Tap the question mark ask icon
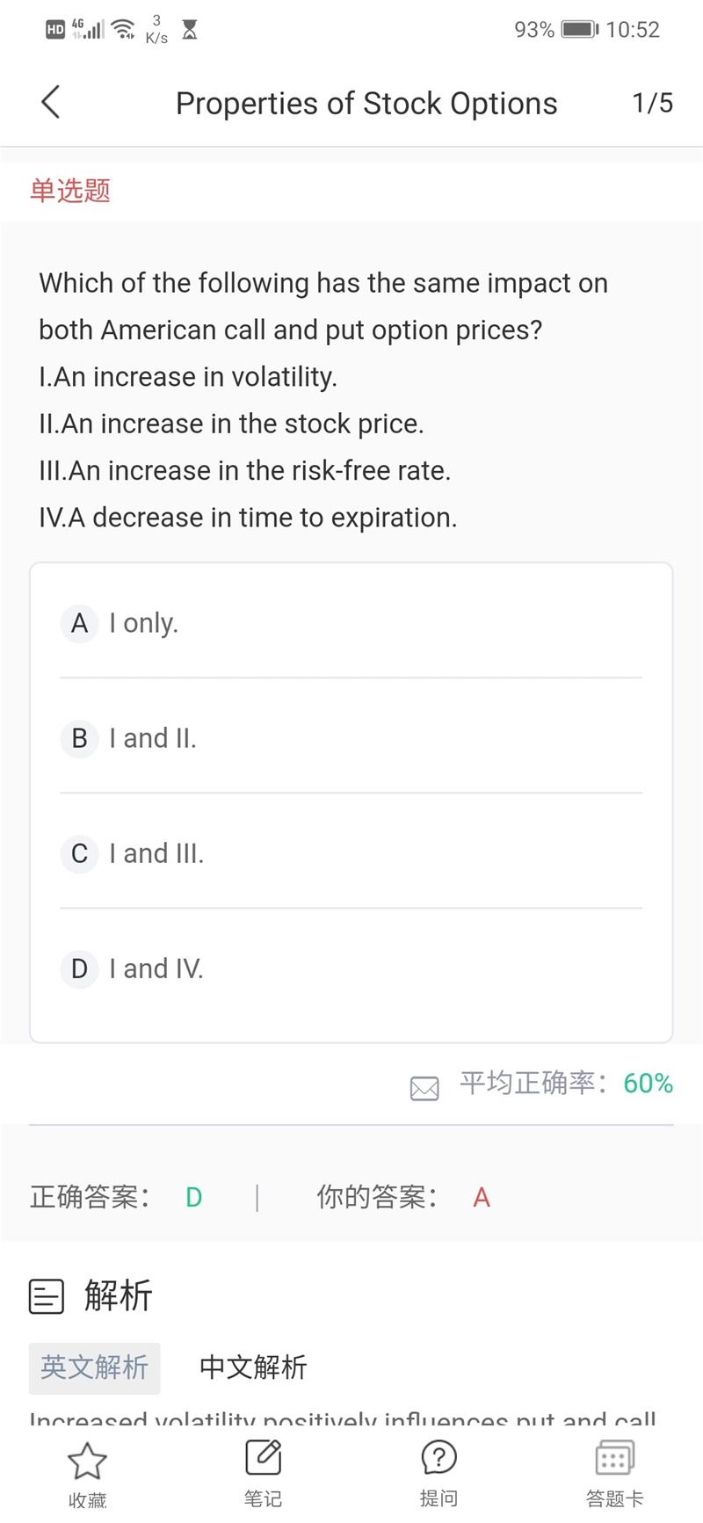This screenshot has height=1523, width=703. click(438, 1458)
